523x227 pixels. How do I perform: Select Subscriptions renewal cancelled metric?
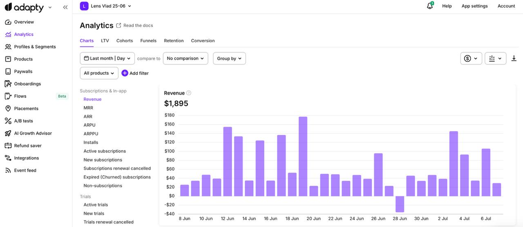117,168
